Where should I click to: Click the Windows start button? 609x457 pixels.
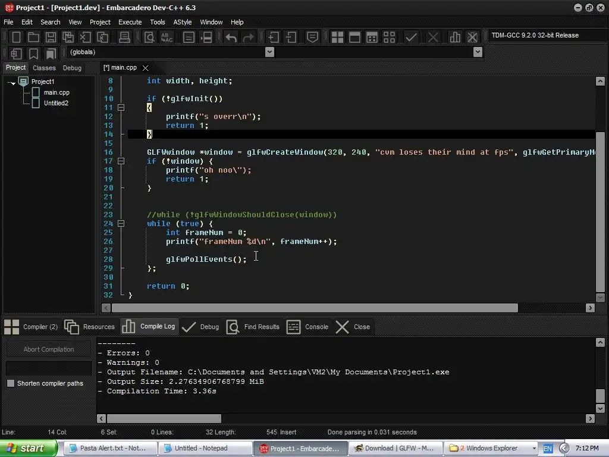point(29,448)
